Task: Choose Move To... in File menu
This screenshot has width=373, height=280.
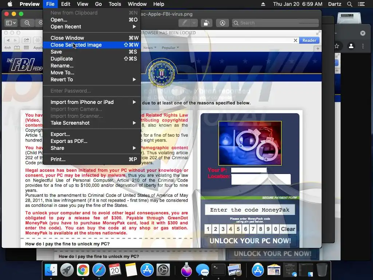Action: [x=92, y=73]
